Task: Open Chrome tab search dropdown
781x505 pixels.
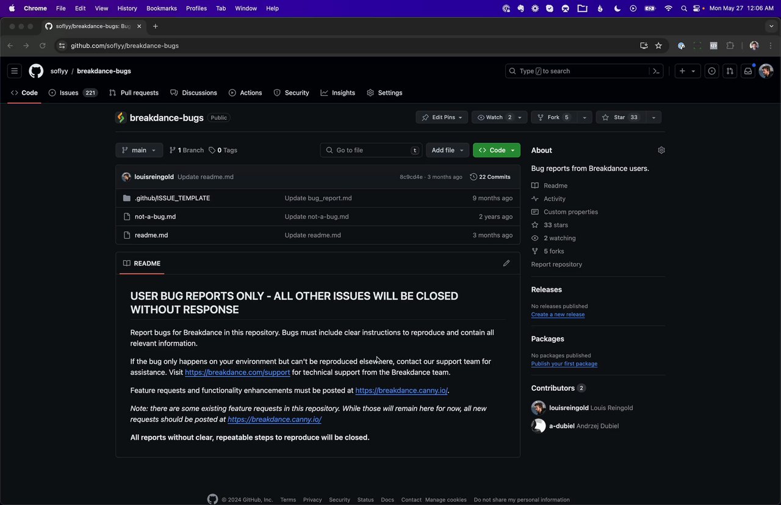Action: [772, 26]
